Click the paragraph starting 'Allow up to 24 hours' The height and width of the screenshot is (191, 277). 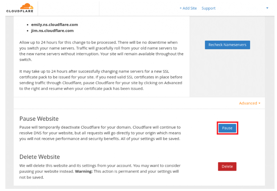click(102, 51)
